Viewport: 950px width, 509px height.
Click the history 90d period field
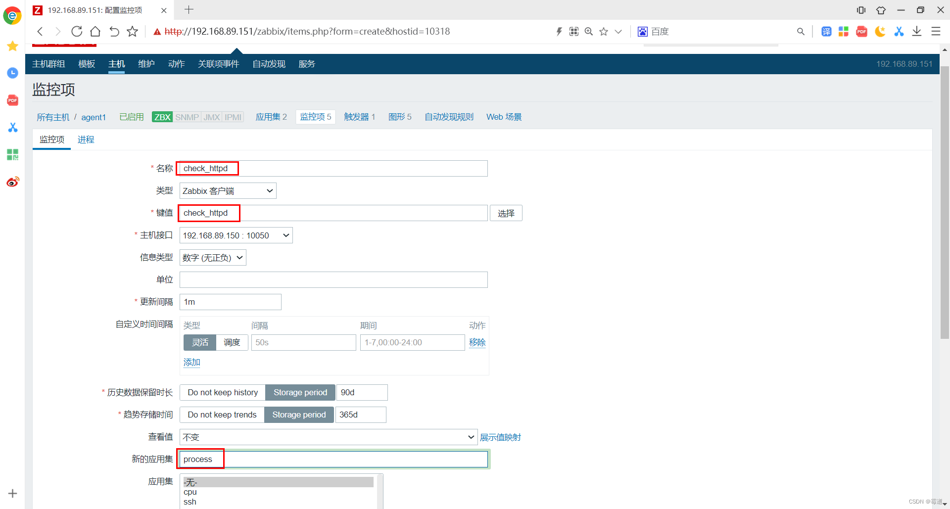point(362,392)
